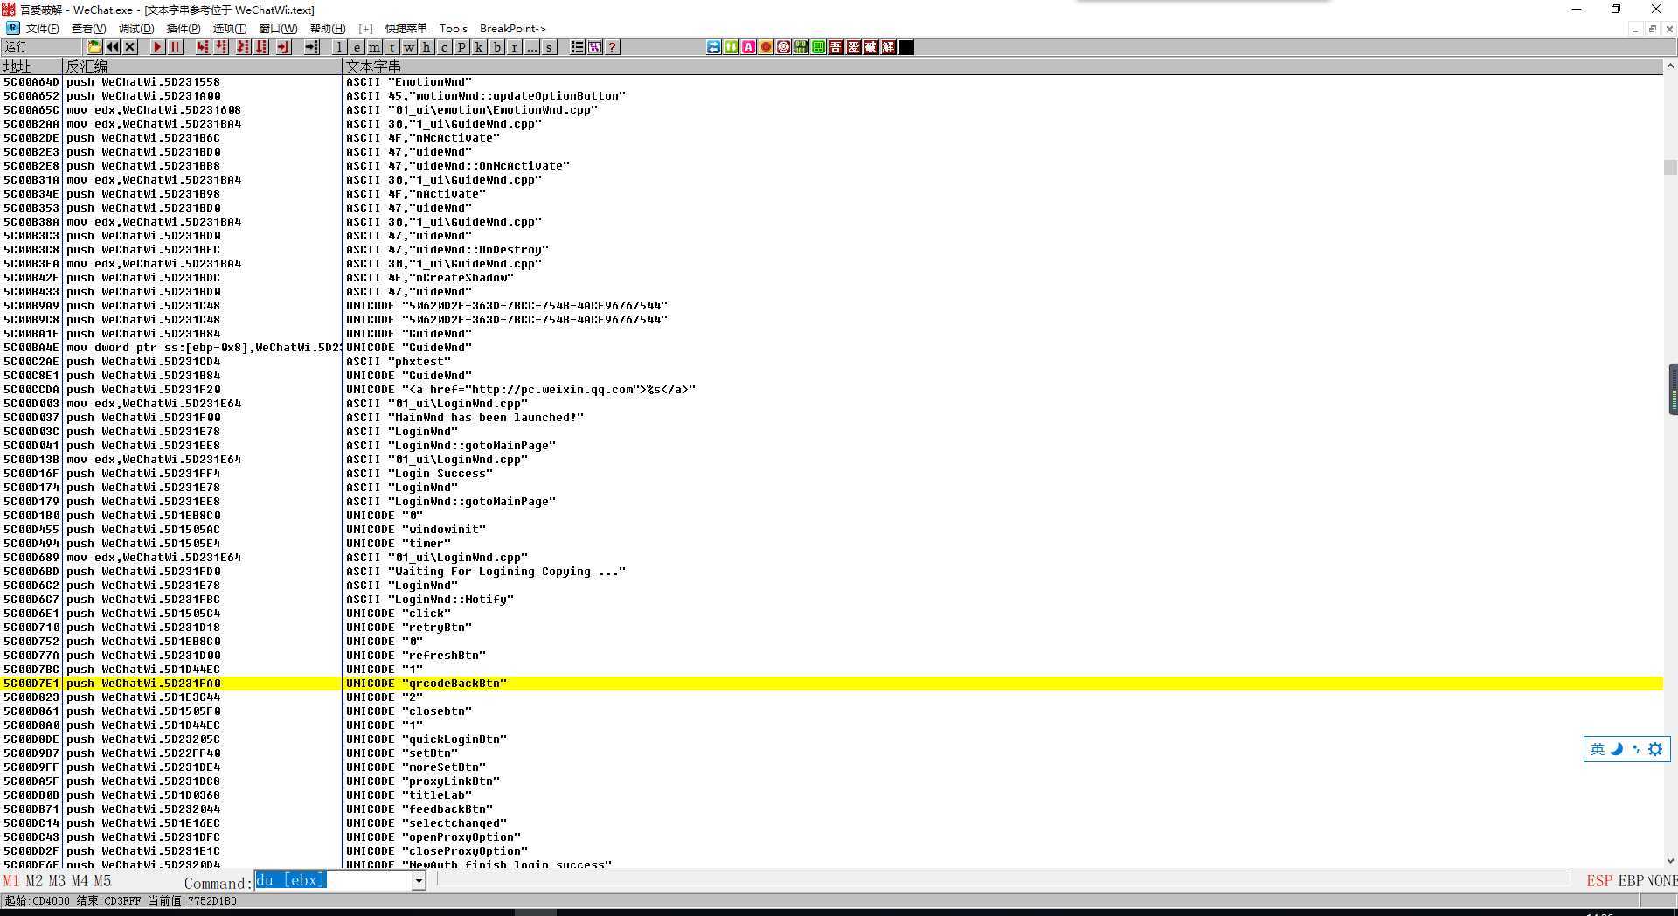Click the Go To Address arrow icon
The image size is (1678, 916).
311,47
